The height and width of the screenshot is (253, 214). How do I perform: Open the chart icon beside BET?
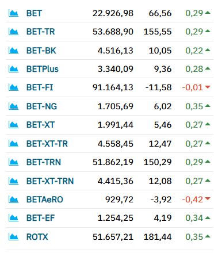[14, 13]
